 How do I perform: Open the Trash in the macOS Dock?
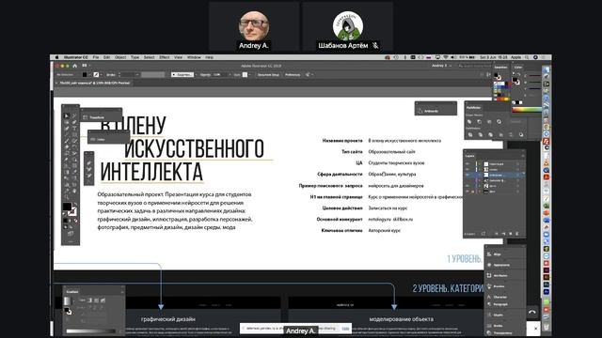coord(546,327)
